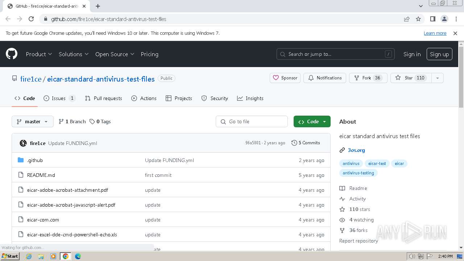Select the eicar-test topic tag

tap(377, 163)
